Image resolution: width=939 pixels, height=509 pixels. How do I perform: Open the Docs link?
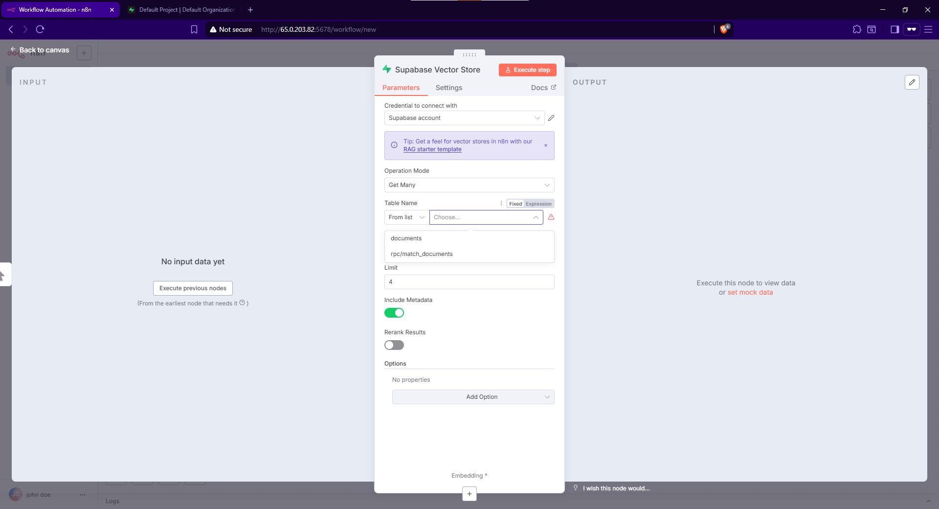point(543,88)
